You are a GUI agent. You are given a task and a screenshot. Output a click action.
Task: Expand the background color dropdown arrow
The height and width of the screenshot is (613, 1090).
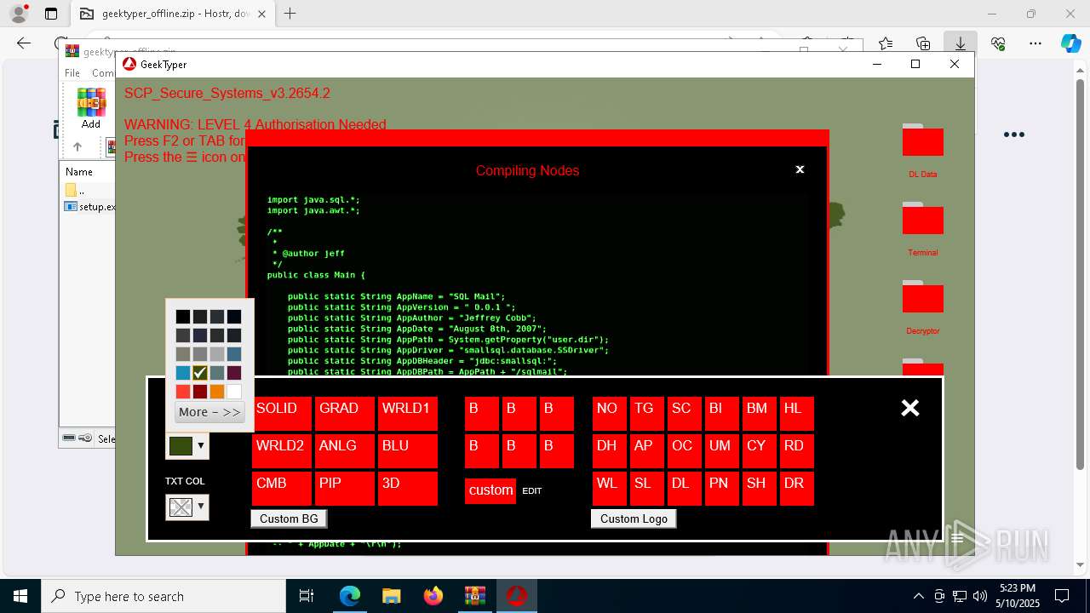[201, 445]
